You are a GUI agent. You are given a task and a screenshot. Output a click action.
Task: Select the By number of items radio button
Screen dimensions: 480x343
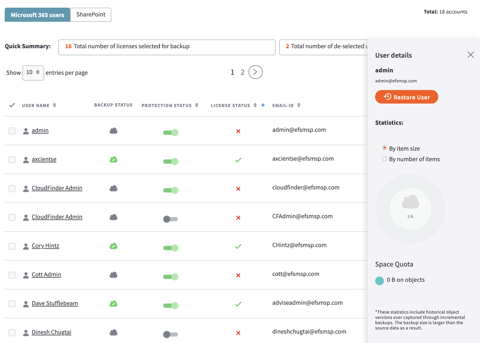385,159
